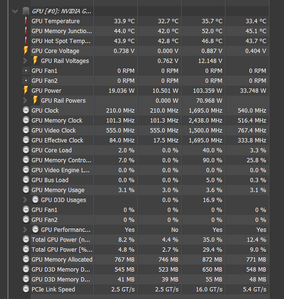Screen dimensions: 284x299
Task: Click lightning icon beside GPU Core Voltage
Action: tap(25, 51)
